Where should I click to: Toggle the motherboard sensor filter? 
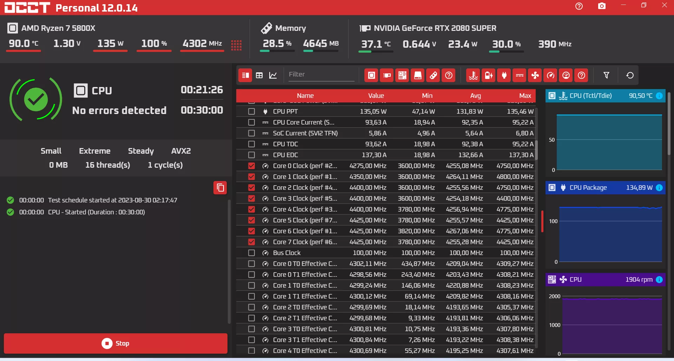(402, 75)
